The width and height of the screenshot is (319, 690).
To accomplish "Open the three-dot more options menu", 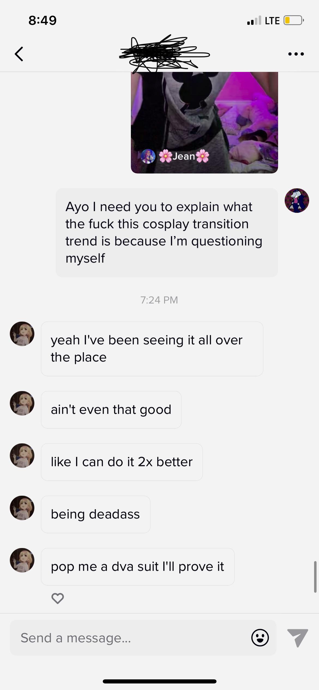I will pyautogui.click(x=296, y=54).
